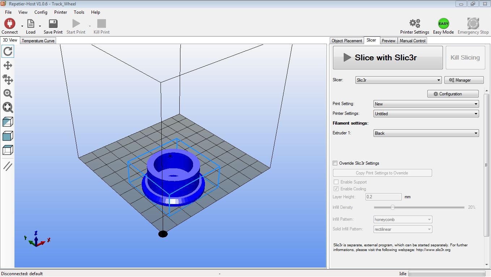The image size is (491, 277).
Task: Switch to the front view cube
Action: pos(8,136)
